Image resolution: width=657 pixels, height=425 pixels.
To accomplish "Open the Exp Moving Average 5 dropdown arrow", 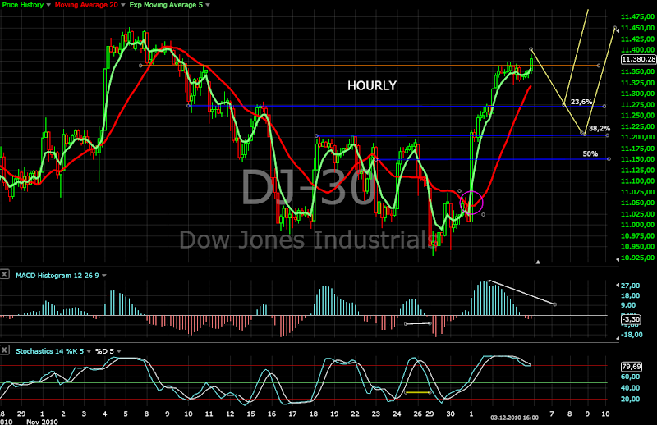I will (208, 5).
